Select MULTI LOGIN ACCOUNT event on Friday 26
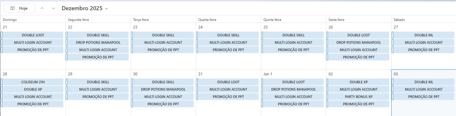The image size is (456, 116). pyautogui.click(x=358, y=50)
